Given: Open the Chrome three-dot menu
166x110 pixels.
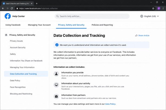Looking at the screenshot, I should pos(163,8).
